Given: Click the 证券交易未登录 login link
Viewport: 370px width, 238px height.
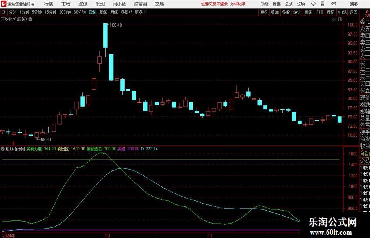Looking at the screenshot, I should point(215,4).
